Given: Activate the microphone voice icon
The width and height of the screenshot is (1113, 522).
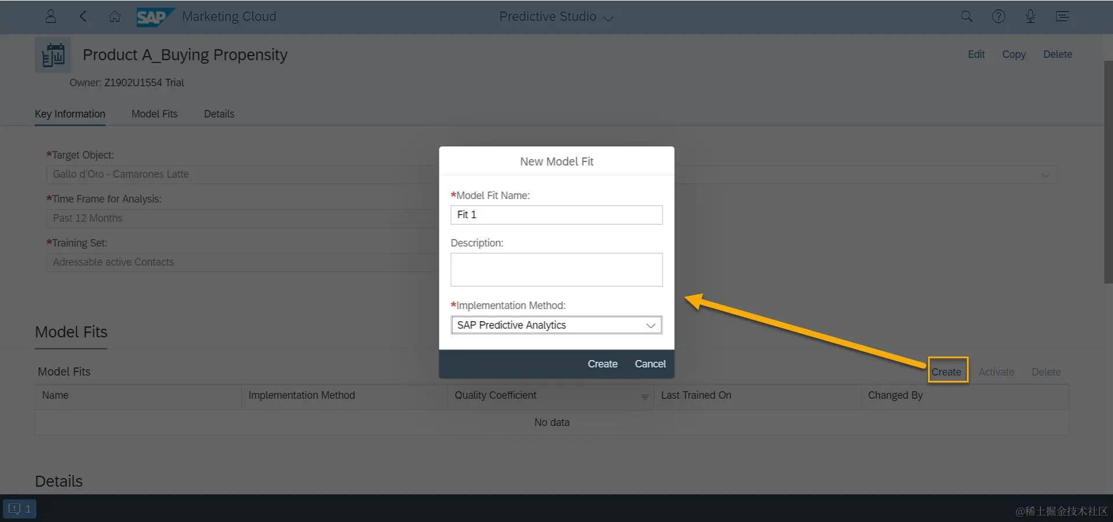Looking at the screenshot, I should click(1030, 16).
